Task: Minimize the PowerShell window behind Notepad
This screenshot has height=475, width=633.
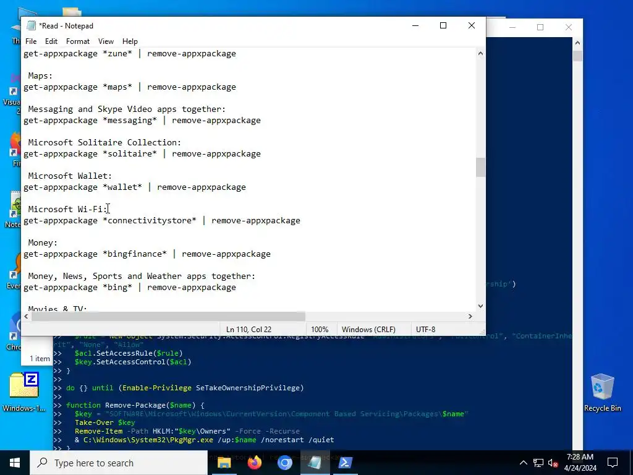Action: [x=512, y=27]
